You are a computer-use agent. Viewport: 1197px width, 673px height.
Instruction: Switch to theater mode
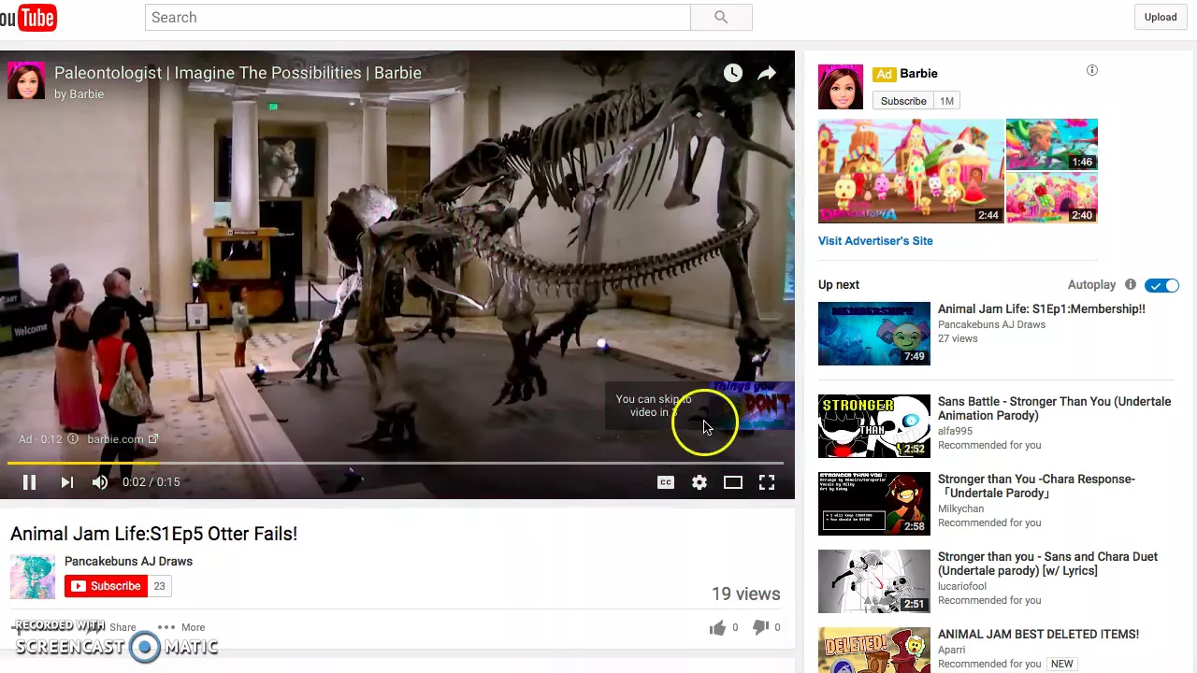(x=733, y=482)
